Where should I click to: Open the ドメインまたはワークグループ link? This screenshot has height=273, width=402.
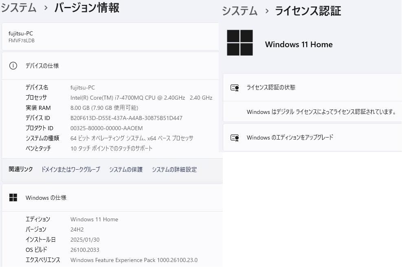pyautogui.click(x=70, y=169)
